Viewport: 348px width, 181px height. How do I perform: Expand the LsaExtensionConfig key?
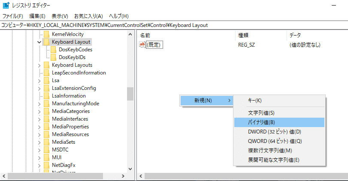(39, 89)
